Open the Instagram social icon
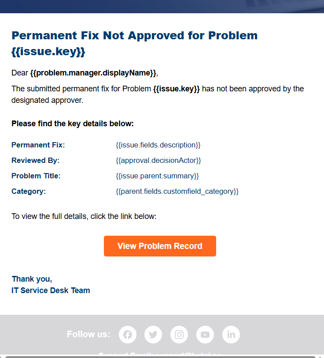324x358 pixels. pos(179,335)
